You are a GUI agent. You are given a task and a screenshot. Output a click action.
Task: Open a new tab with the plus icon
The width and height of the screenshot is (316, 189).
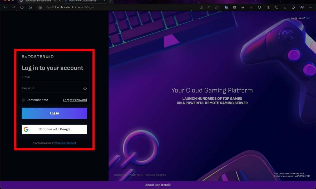tap(111, 1)
